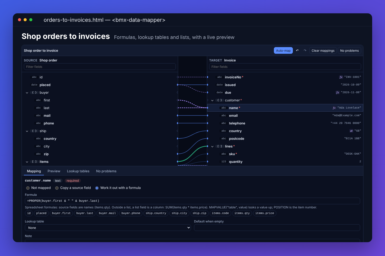
Task: Select Copy a source field radio option
Action: 57,188
